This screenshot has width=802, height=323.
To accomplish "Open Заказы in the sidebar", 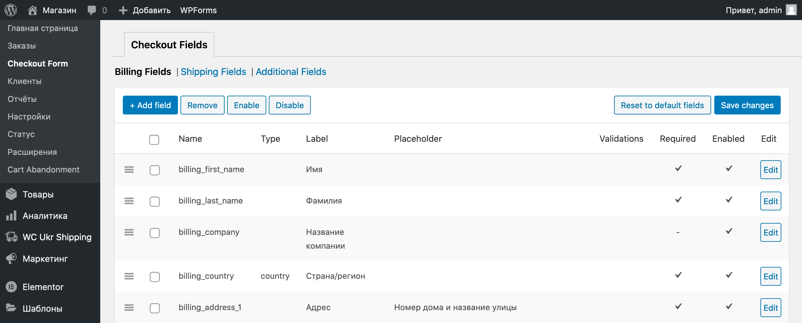I will point(22,46).
